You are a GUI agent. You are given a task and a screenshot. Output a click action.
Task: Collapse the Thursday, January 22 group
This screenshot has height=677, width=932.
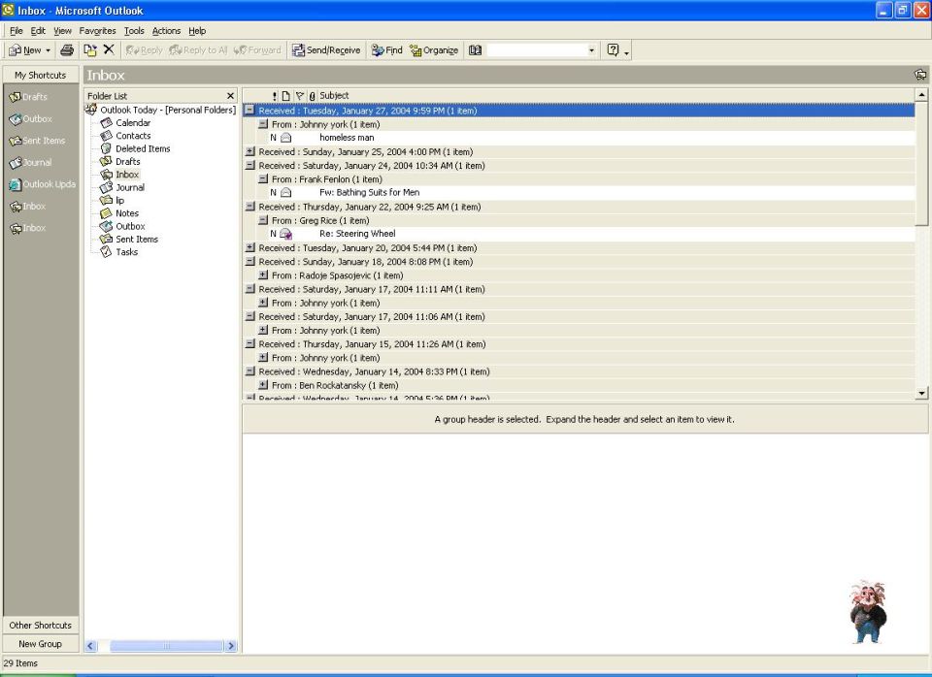(x=250, y=206)
